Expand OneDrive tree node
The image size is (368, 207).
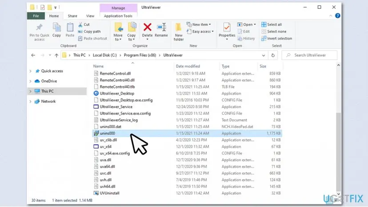click(x=30, y=81)
